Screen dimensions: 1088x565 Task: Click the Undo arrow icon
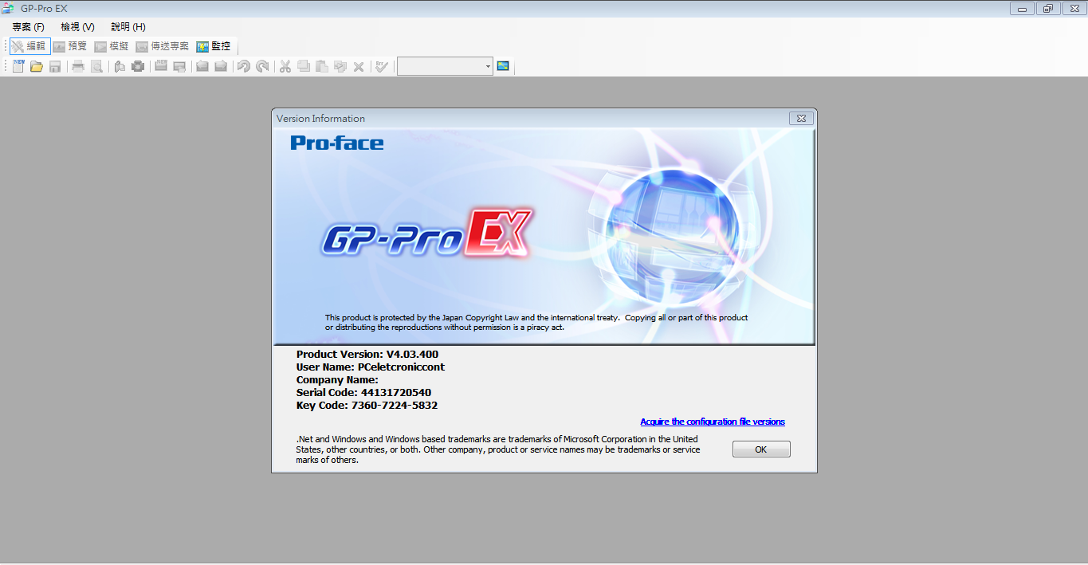[244, 66]
